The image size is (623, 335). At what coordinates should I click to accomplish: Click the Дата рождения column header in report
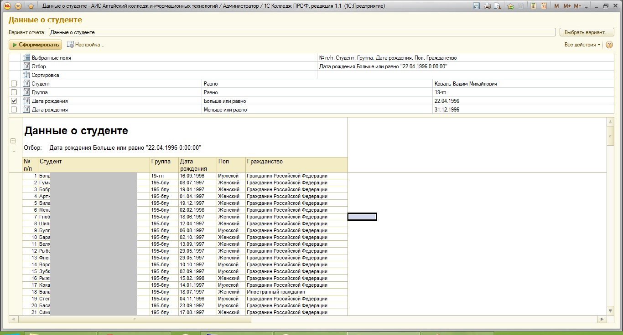coord(197,165)
